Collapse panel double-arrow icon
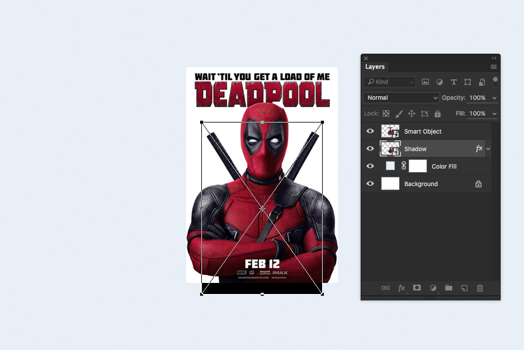Viewport: 524px width, 350px height. pos(494,58)
